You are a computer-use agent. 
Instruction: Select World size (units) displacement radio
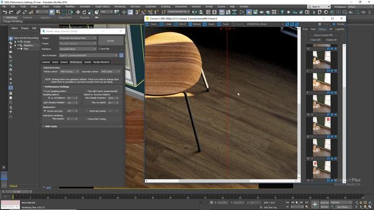click(87, 111)
